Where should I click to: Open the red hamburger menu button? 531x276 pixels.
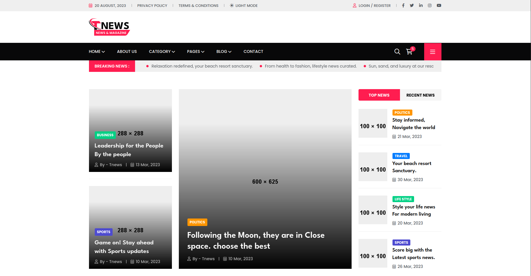tap(433, 52)
